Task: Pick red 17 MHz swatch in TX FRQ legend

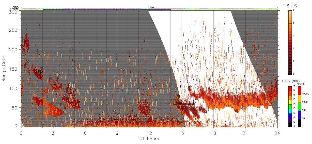Action: [x=290, y=89]
